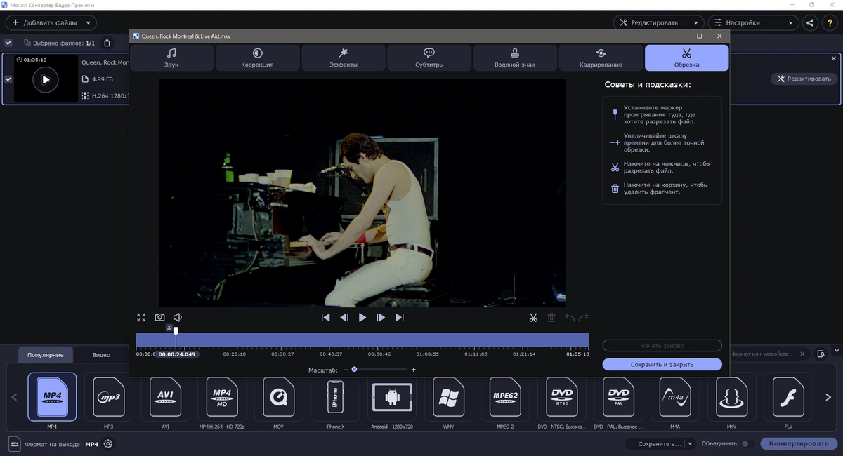Play the Queen file thumbnail preview
Screen dimensions: 843x456
coord(46,79)
